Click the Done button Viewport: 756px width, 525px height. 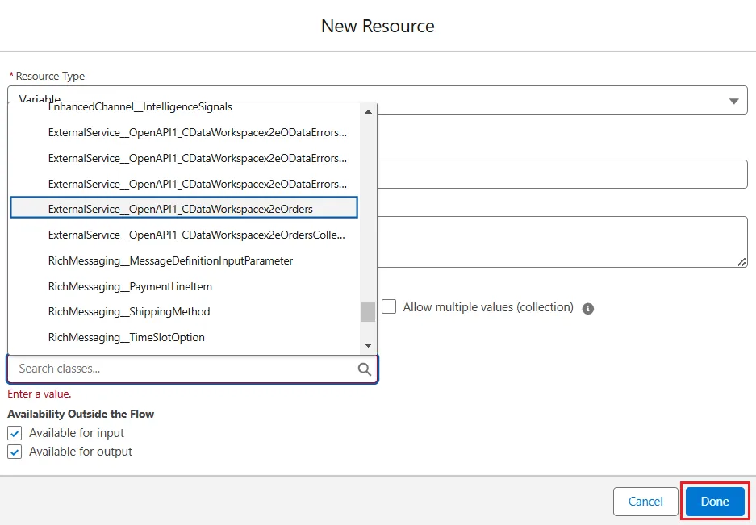click(x=715, y=501)
